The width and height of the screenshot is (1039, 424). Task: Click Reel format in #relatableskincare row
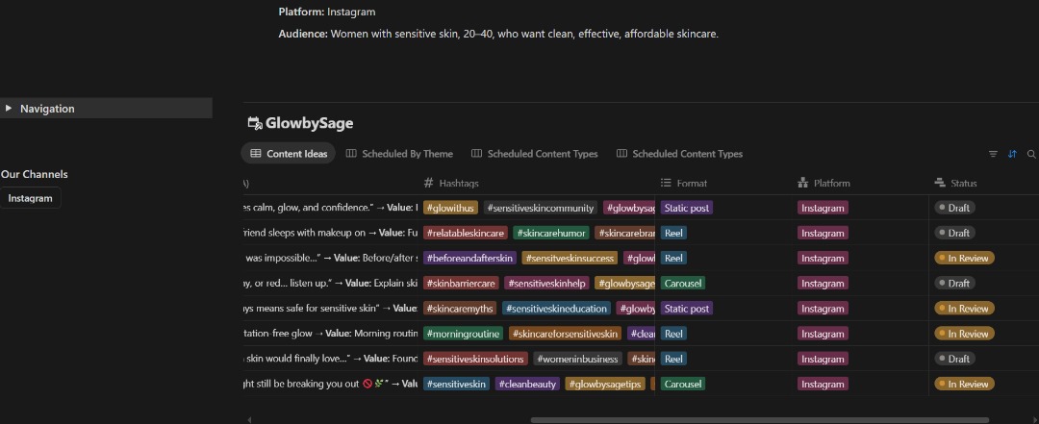pyautogui.click(x=673, y=234)
